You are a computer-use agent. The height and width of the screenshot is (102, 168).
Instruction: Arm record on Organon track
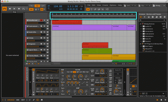(x=41, y=44)
